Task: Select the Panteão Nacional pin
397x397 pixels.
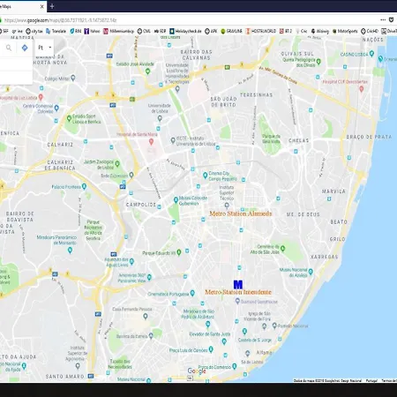Action: click(x=274, y=326)
